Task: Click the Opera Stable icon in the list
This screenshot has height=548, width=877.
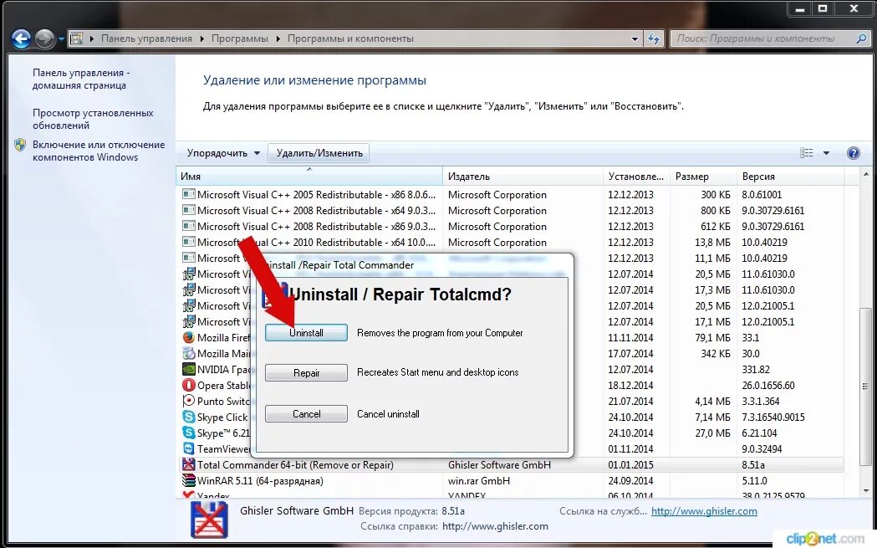Action: tap(188, 385)
